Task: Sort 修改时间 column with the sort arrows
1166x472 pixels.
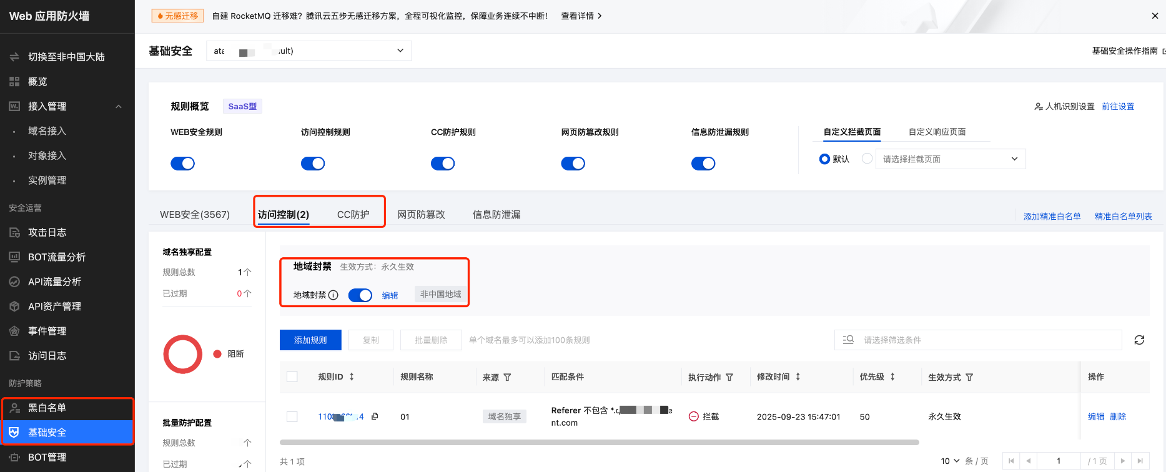Action: (798, 376)
